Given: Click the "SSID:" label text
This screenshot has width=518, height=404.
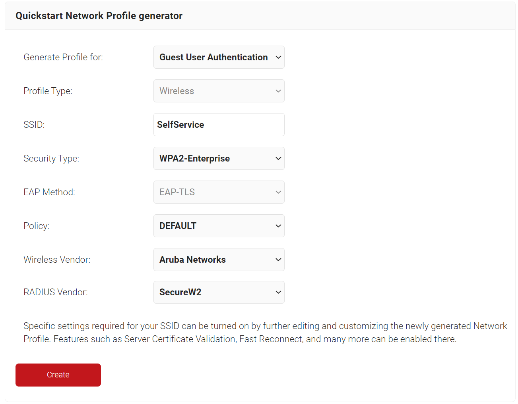Looking at the screenshot, I should [x=34, y=125].
